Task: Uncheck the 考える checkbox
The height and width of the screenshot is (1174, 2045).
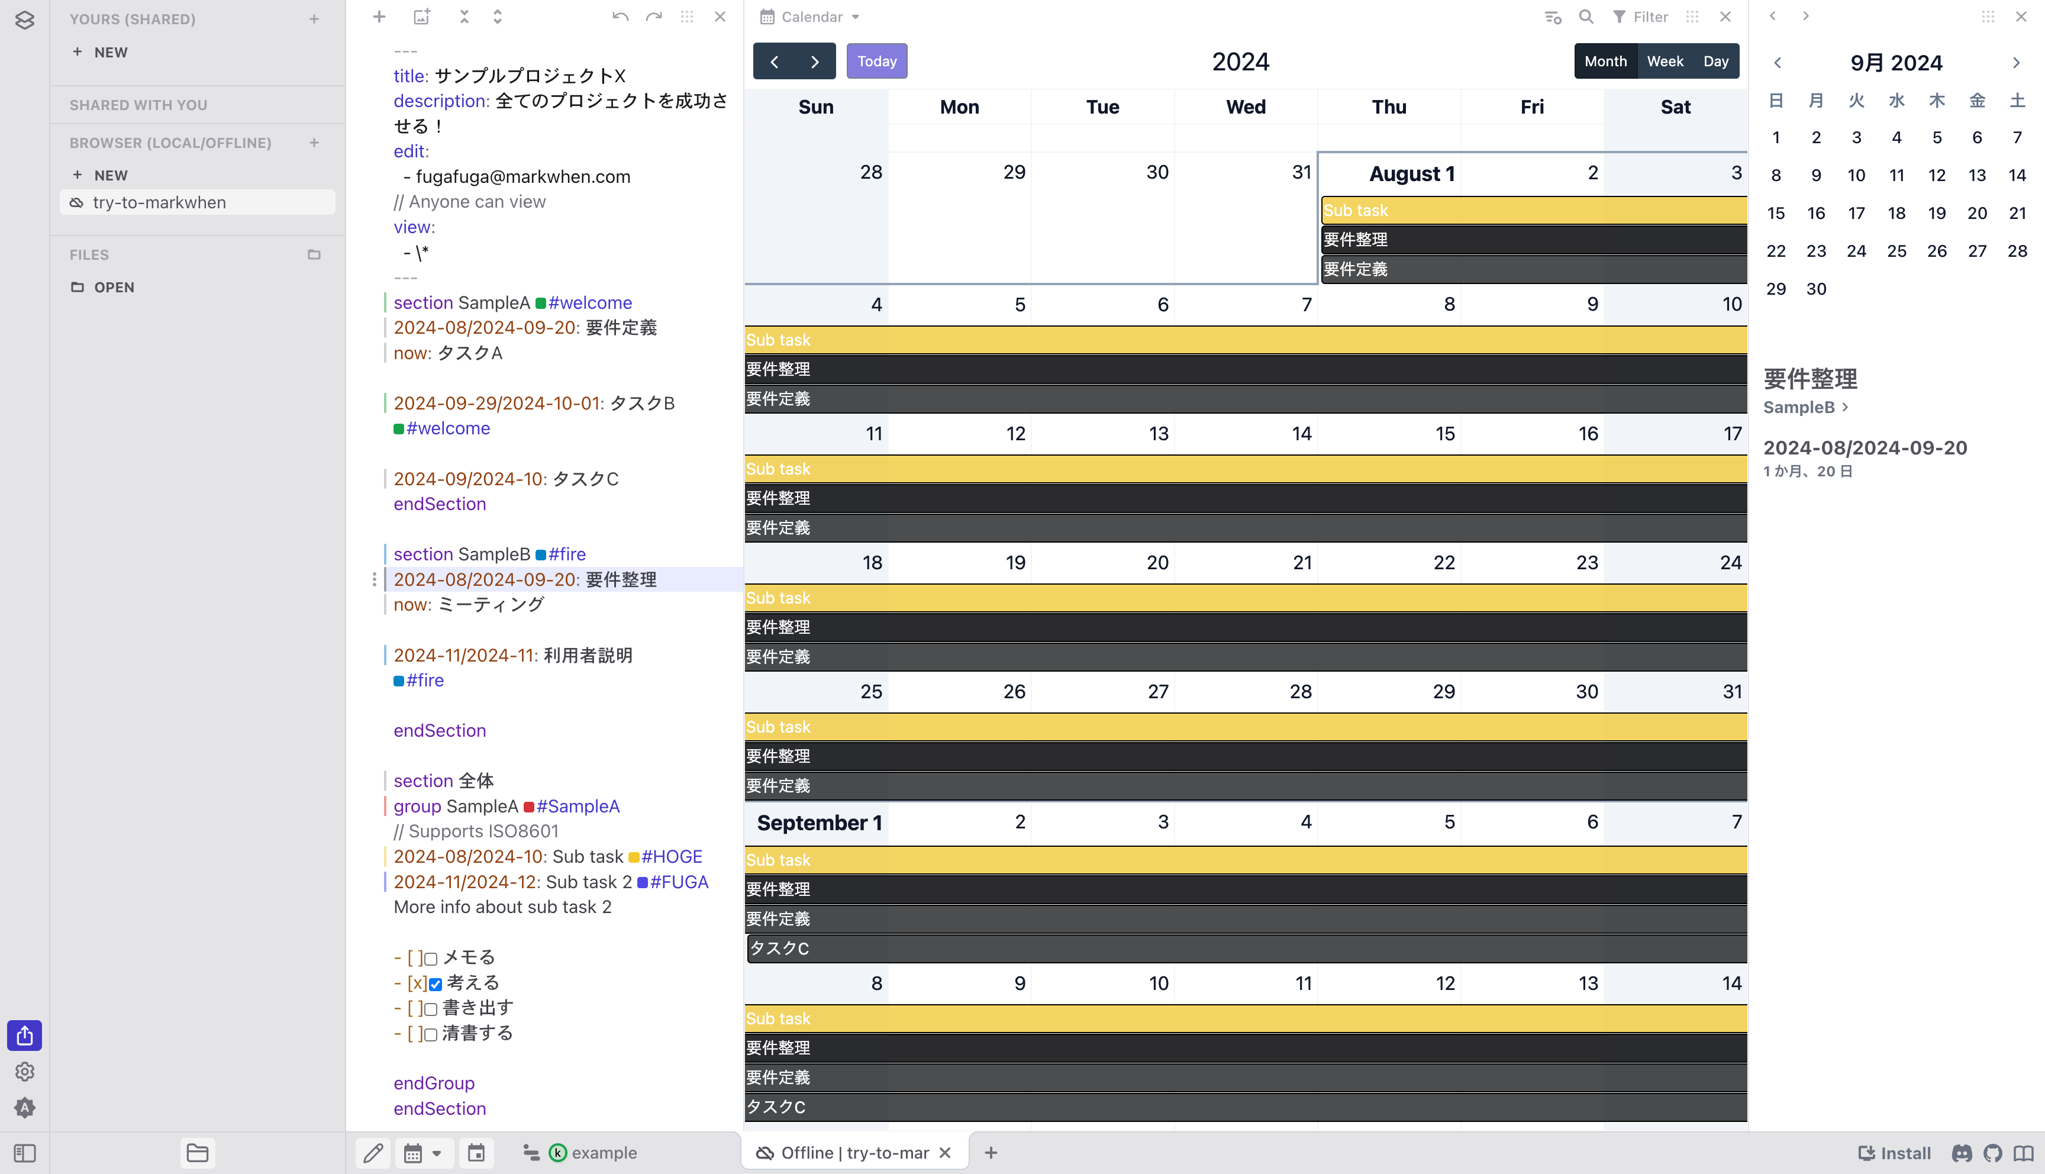Action: (x=436, y=983)
